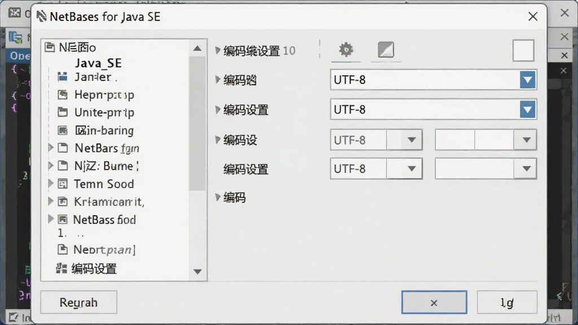Click the Hepn-prop item icon
This screenshot has height=325, width=578.
coord(63,95)
